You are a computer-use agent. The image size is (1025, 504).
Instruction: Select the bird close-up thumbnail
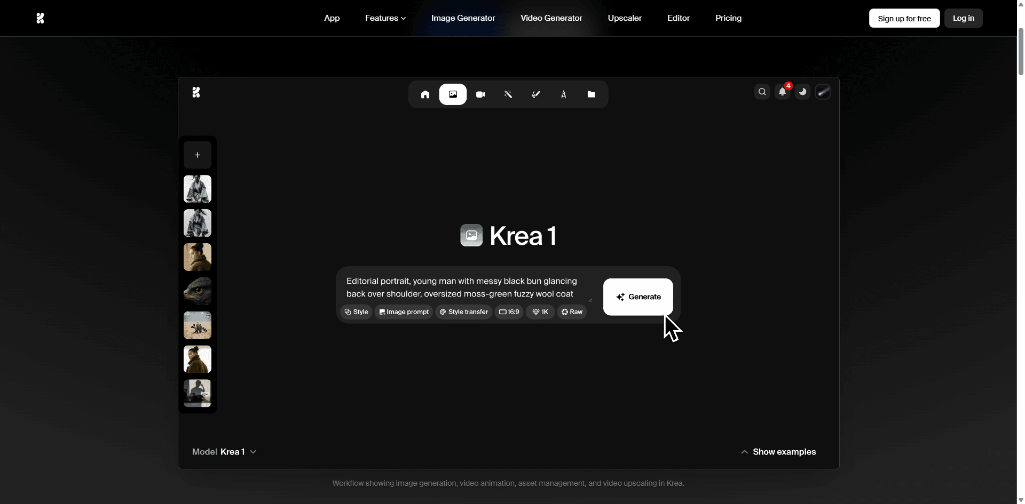(x=198, y=291)
